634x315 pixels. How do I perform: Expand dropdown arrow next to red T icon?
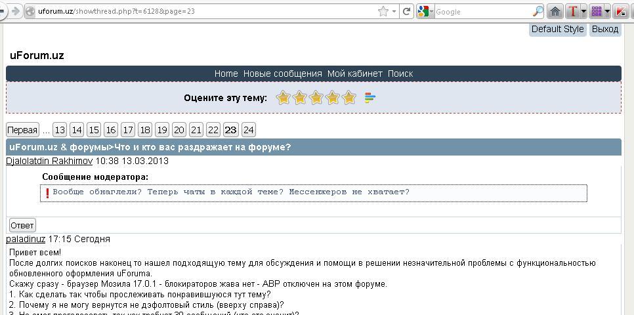(583, 11)
